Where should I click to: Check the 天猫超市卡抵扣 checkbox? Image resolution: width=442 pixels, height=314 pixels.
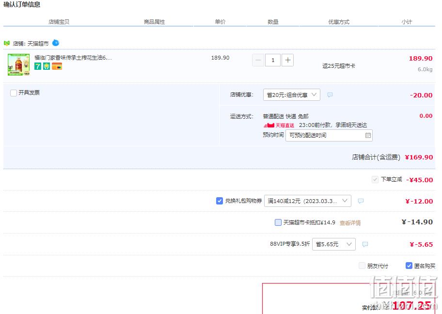(278, 222)
